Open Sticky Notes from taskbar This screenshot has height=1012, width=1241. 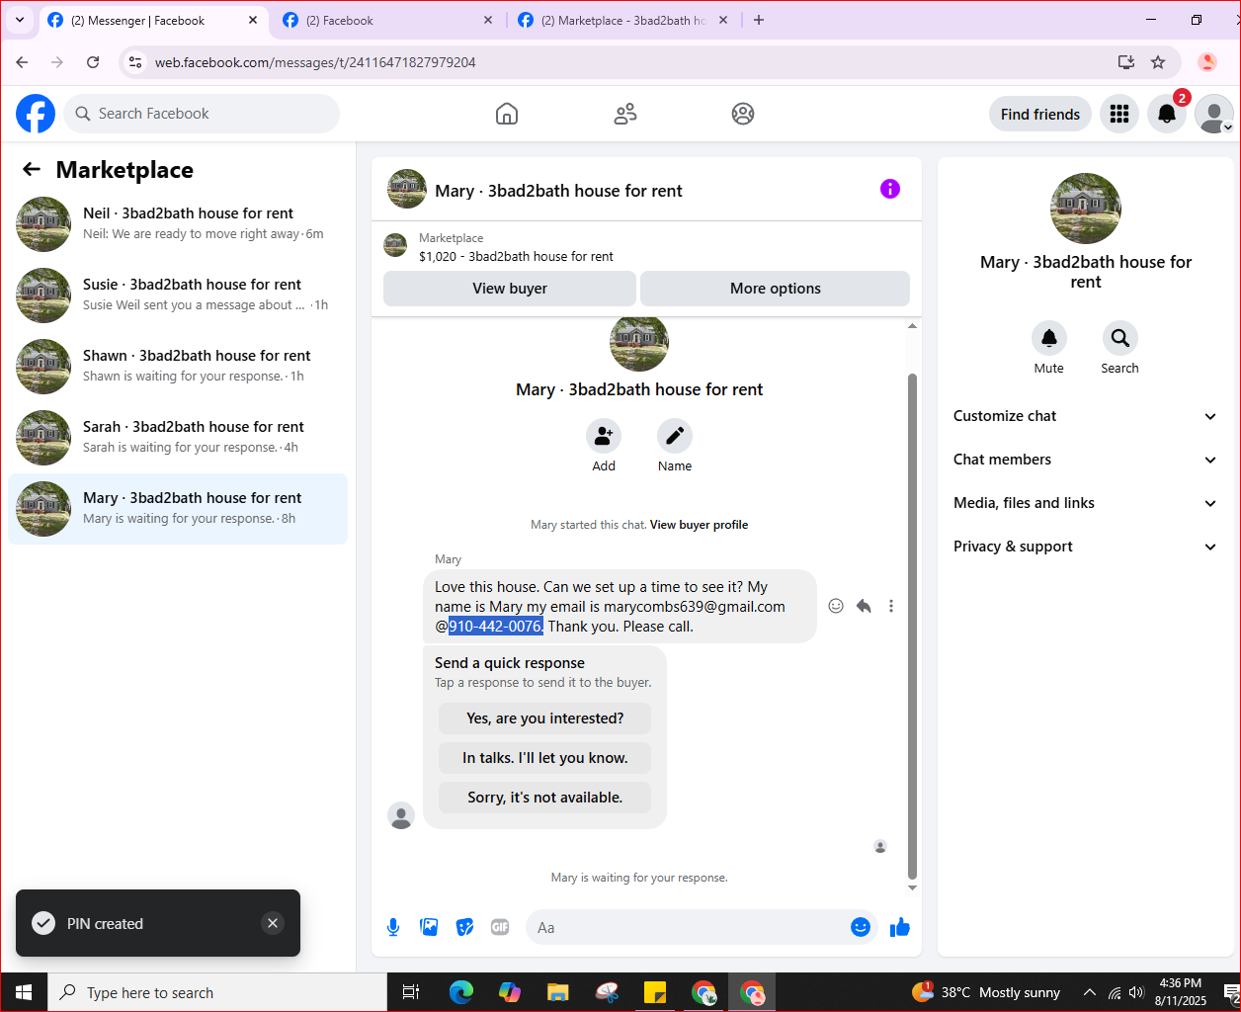tap(655, 992)
